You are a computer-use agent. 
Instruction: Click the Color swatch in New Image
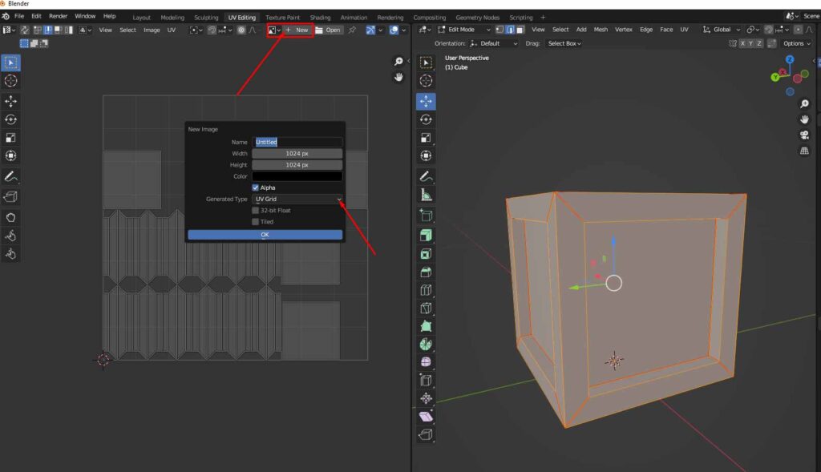(x=297, y=176)
